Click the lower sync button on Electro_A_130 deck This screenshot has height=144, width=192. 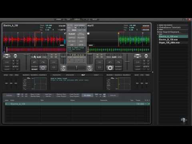click(x=54, y=68)
